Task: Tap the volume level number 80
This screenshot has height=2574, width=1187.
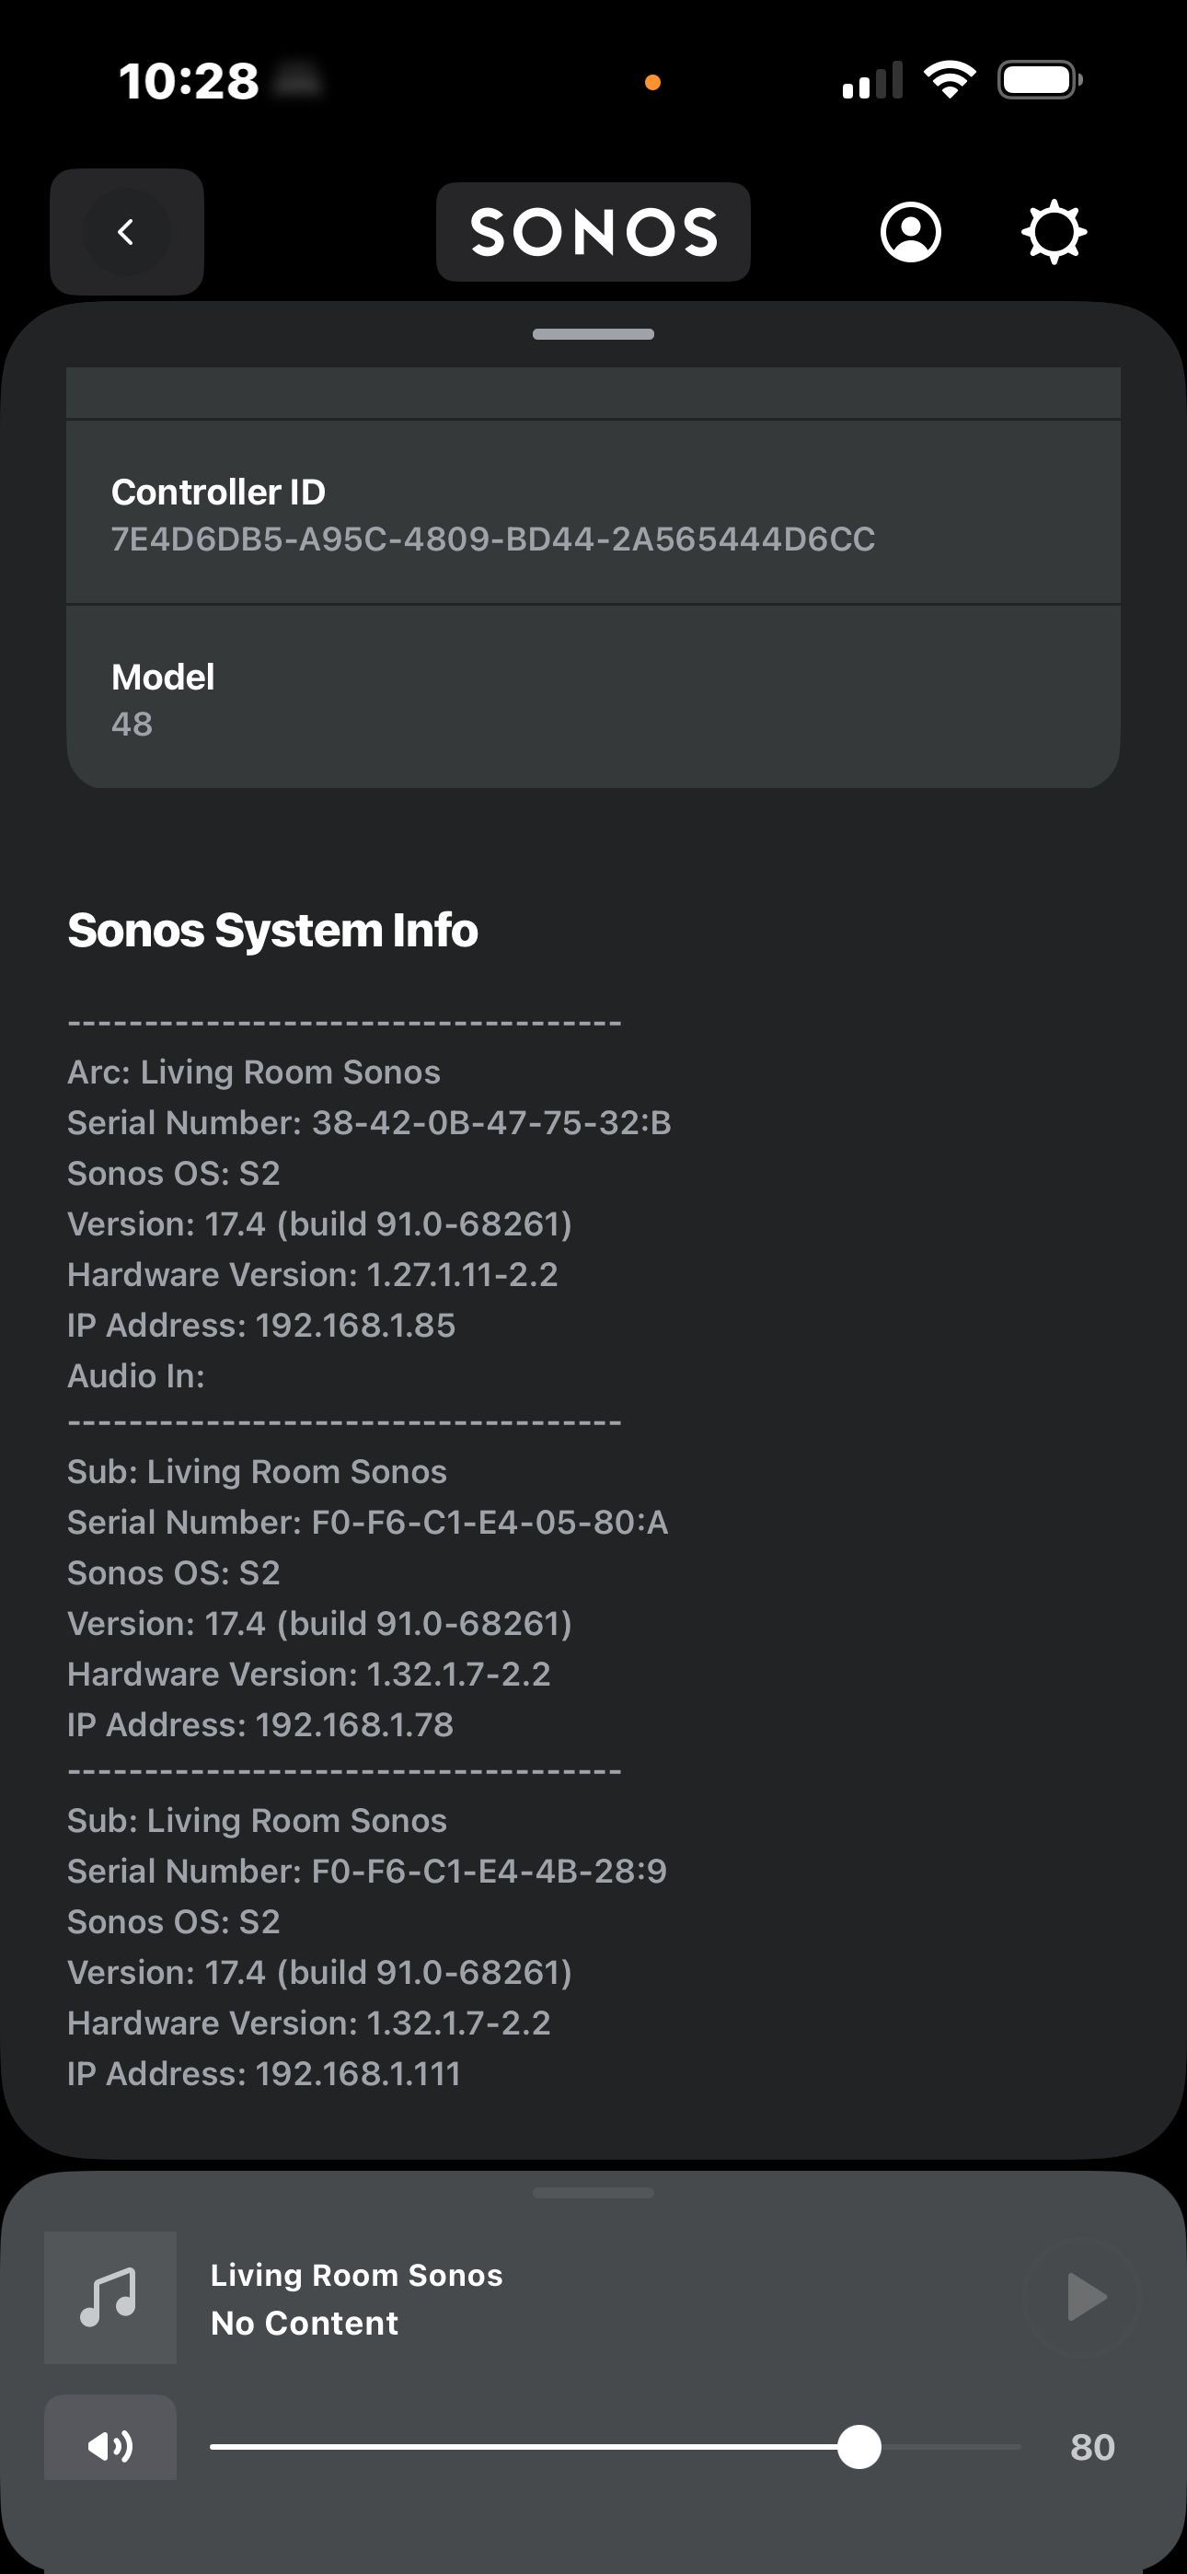Action: 1092,2447
